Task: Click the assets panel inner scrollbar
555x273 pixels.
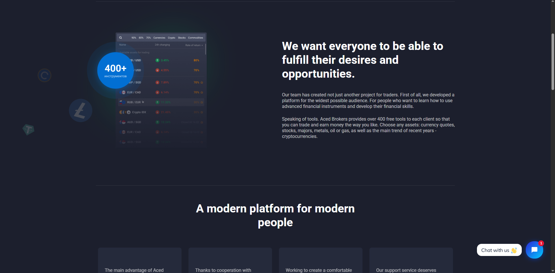Action: 206,49
